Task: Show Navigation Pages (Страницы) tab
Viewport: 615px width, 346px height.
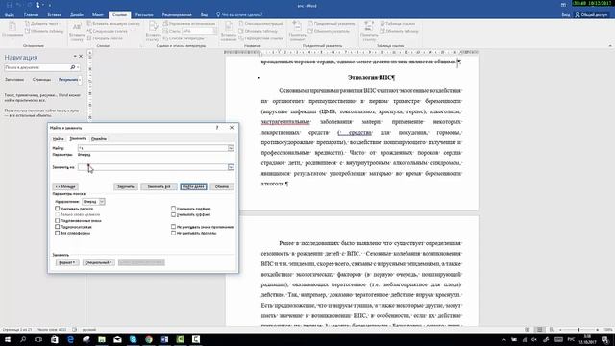Action: tap(41, 80)
